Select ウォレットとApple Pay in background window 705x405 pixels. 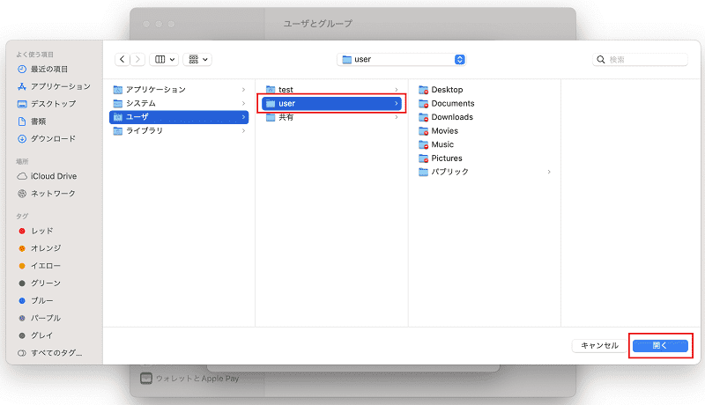pyautogui.click(x=189, y=379)
